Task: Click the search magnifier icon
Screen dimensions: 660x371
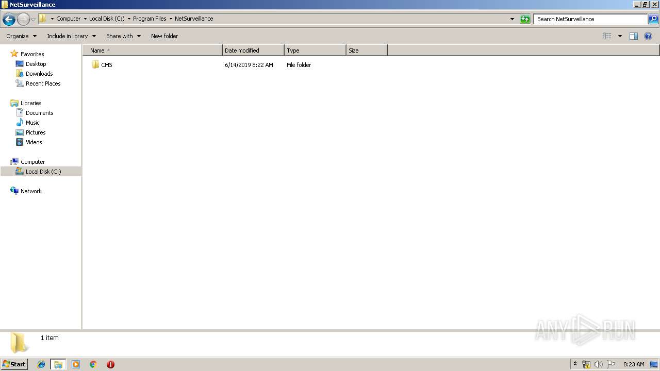Action: [x=653, y=19]
